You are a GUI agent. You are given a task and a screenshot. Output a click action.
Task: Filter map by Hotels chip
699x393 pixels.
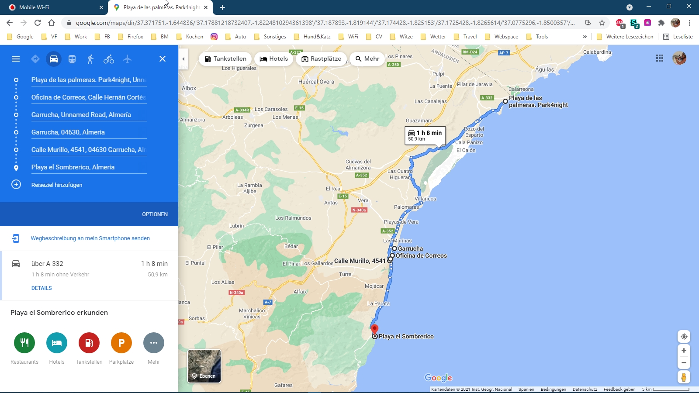pyautogui.click(x=274, y=59)
